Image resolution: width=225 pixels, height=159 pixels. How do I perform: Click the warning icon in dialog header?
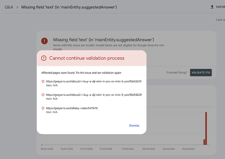pyautogui.click(x=44, y=58)
